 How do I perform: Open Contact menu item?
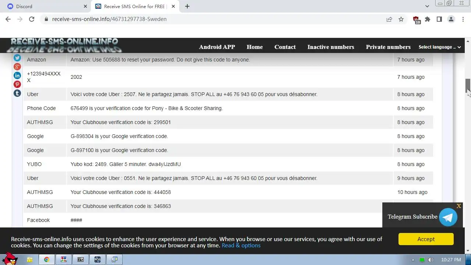285,47
